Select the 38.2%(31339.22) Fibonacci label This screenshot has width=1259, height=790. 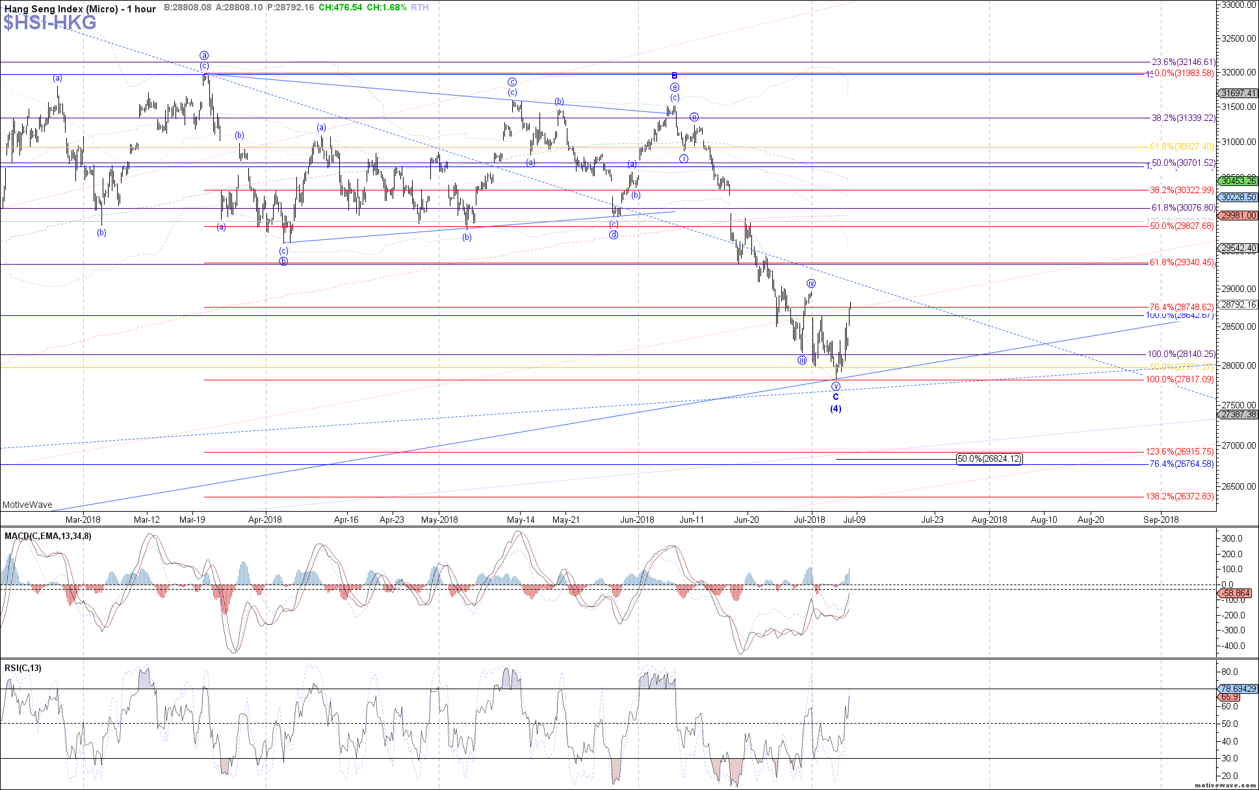(1183, 118)
